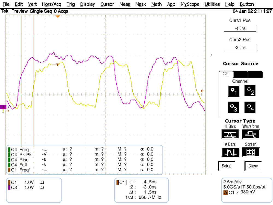Click the C3 1.0V channel readout
The image size is (273, 205).
pyautogui.click(x=26, y=187)
